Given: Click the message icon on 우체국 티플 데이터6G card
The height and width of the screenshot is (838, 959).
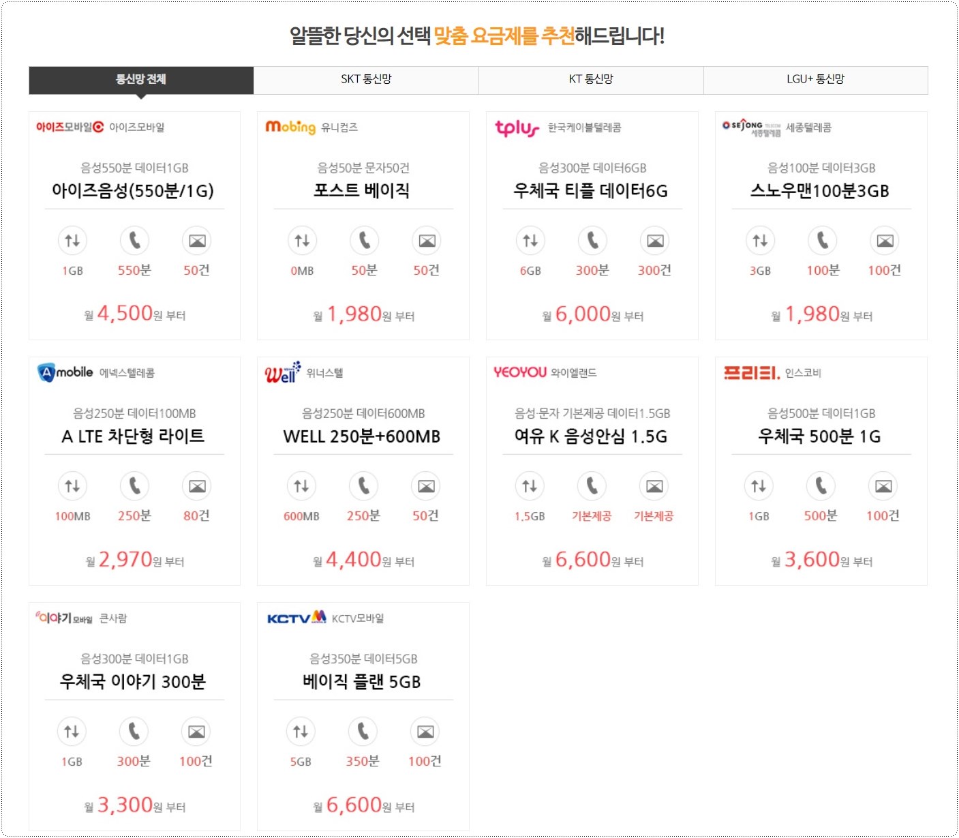Looking at the screenshot, I should tap(654, 240).
